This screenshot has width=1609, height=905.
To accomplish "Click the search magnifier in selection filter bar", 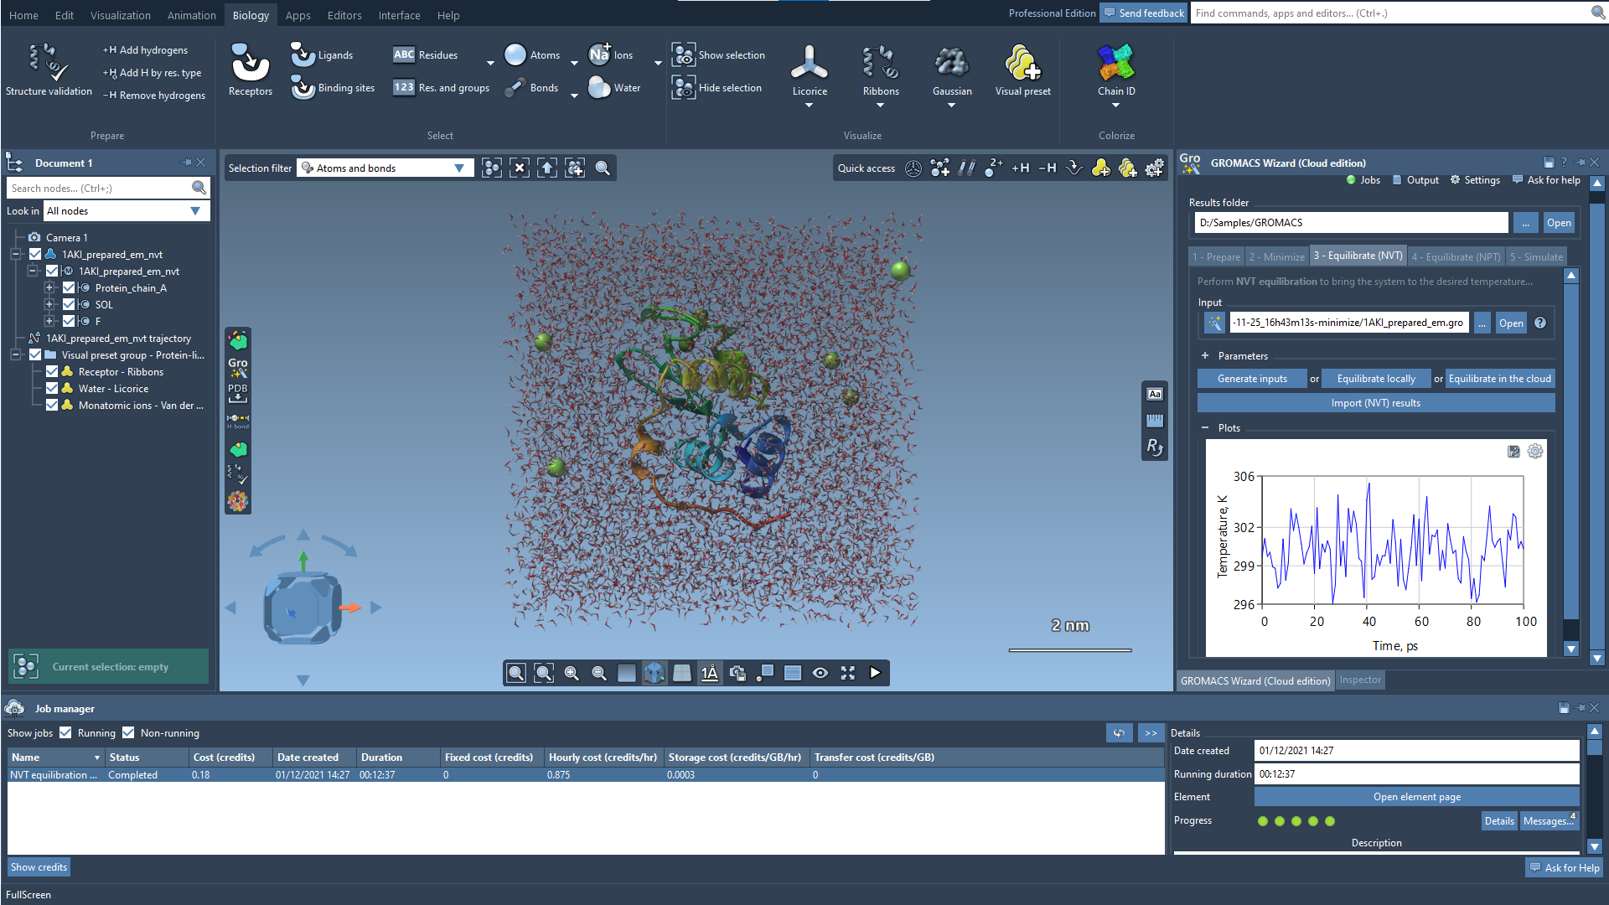I will click(603, 168).
